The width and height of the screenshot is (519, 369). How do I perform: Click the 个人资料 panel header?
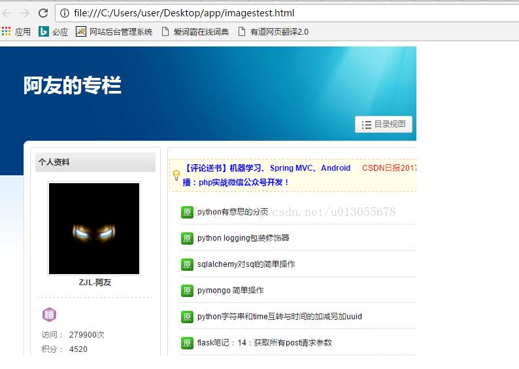[x=95, y=162]
